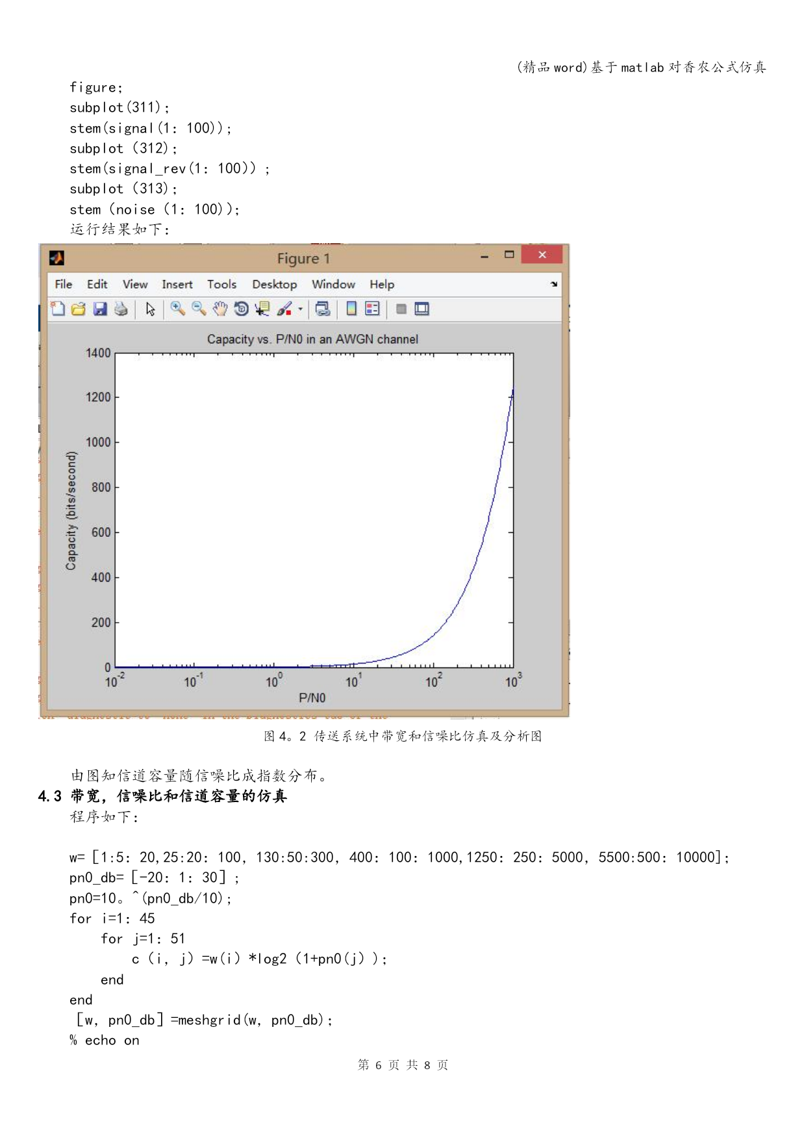Select the Edit Plot arrow tool
806x1140 pixels.
pos(151,309)
